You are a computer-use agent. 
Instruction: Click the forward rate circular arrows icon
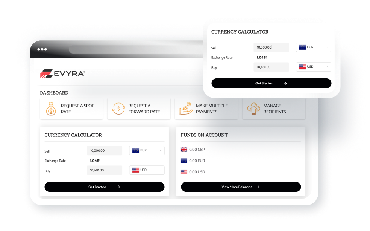(118, 109)
